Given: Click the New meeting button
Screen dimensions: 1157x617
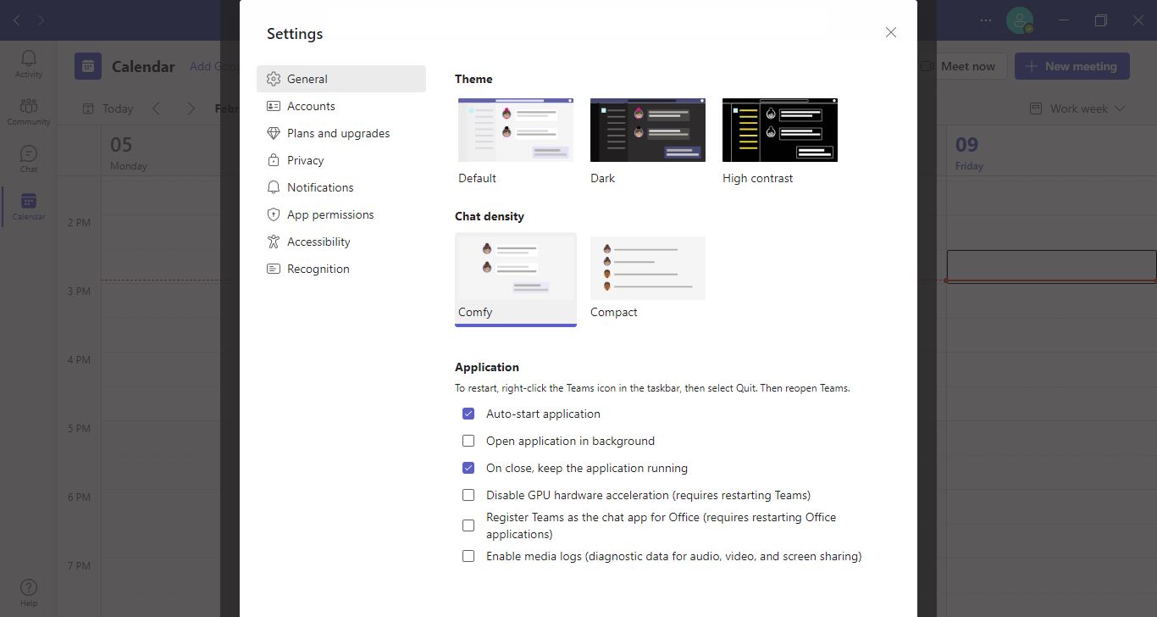Looking at the screenshot, I should (x=1071, y=66).
